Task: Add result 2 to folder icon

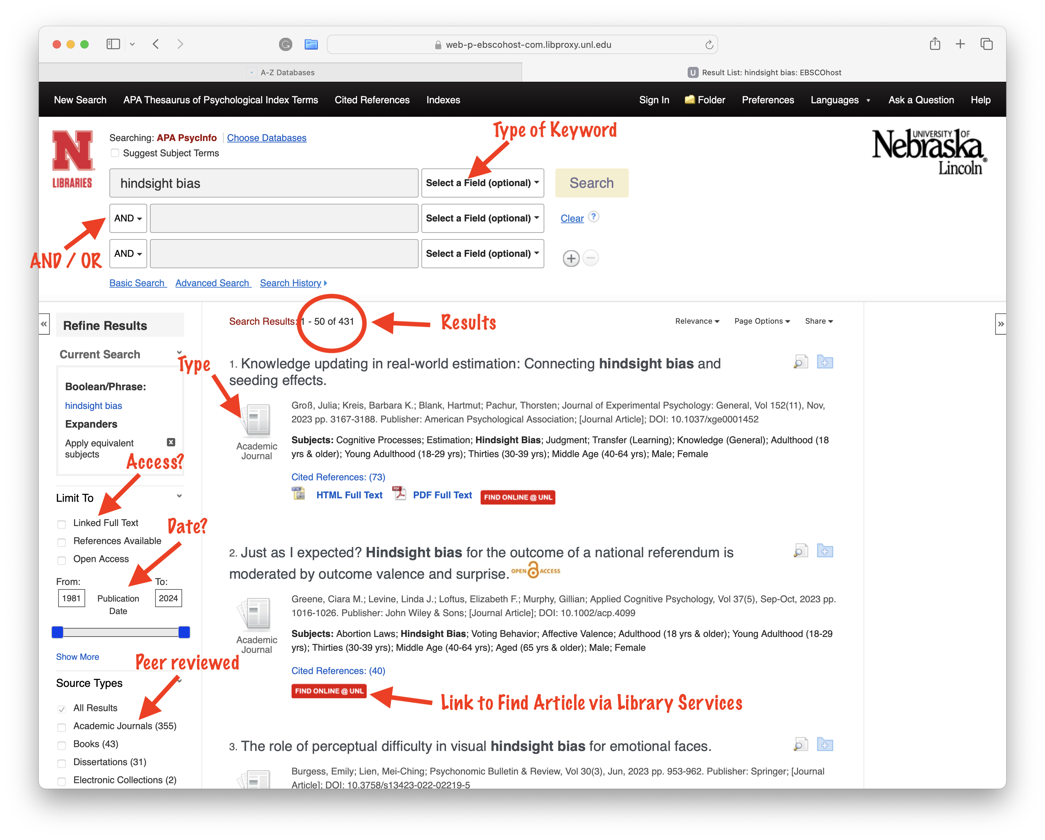Action: pyautogui.click(x=824, y=551)
